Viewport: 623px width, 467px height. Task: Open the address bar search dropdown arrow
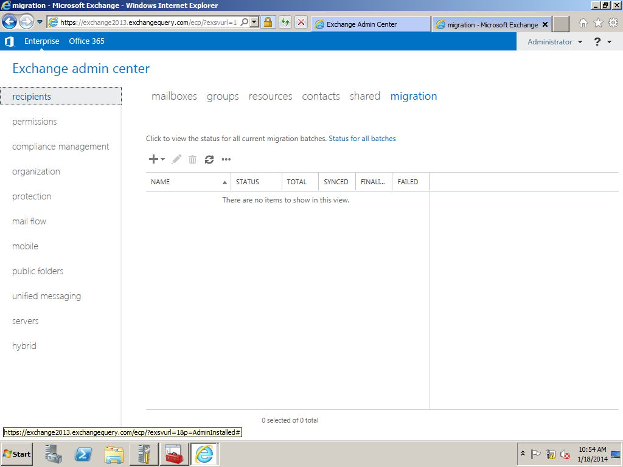254,22
